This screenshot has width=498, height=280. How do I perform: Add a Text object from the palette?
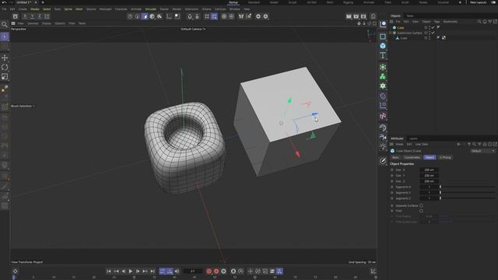coord(383,55)
